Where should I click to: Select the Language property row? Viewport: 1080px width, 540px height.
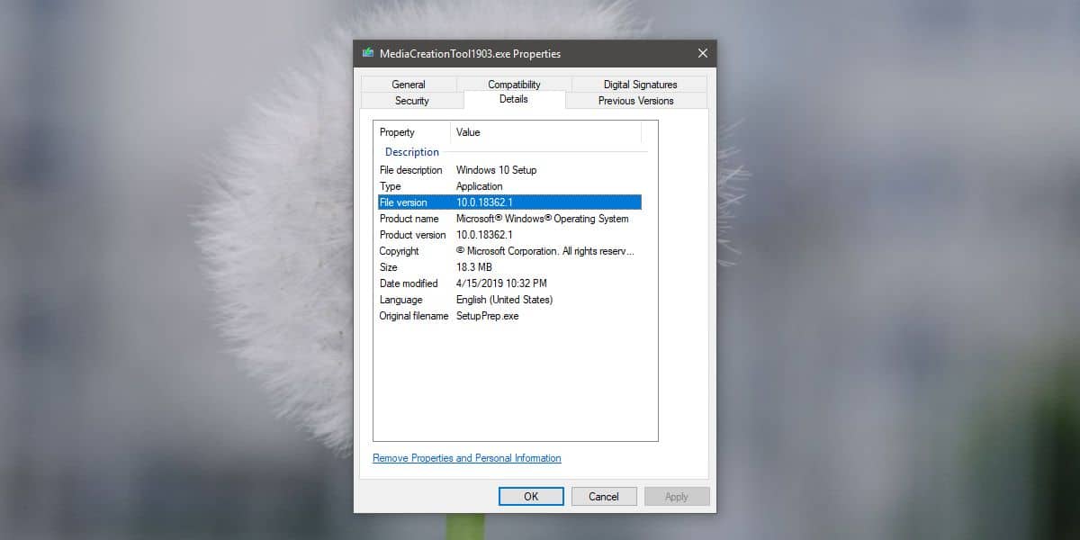[509, 300]
